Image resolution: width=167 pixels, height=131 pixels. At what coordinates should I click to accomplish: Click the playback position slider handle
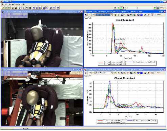[137, 8]
